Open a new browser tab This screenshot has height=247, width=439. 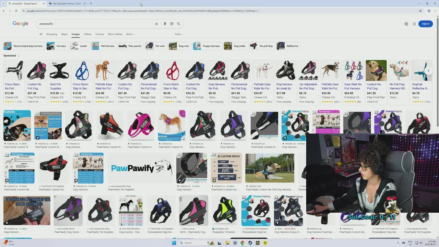91,3
